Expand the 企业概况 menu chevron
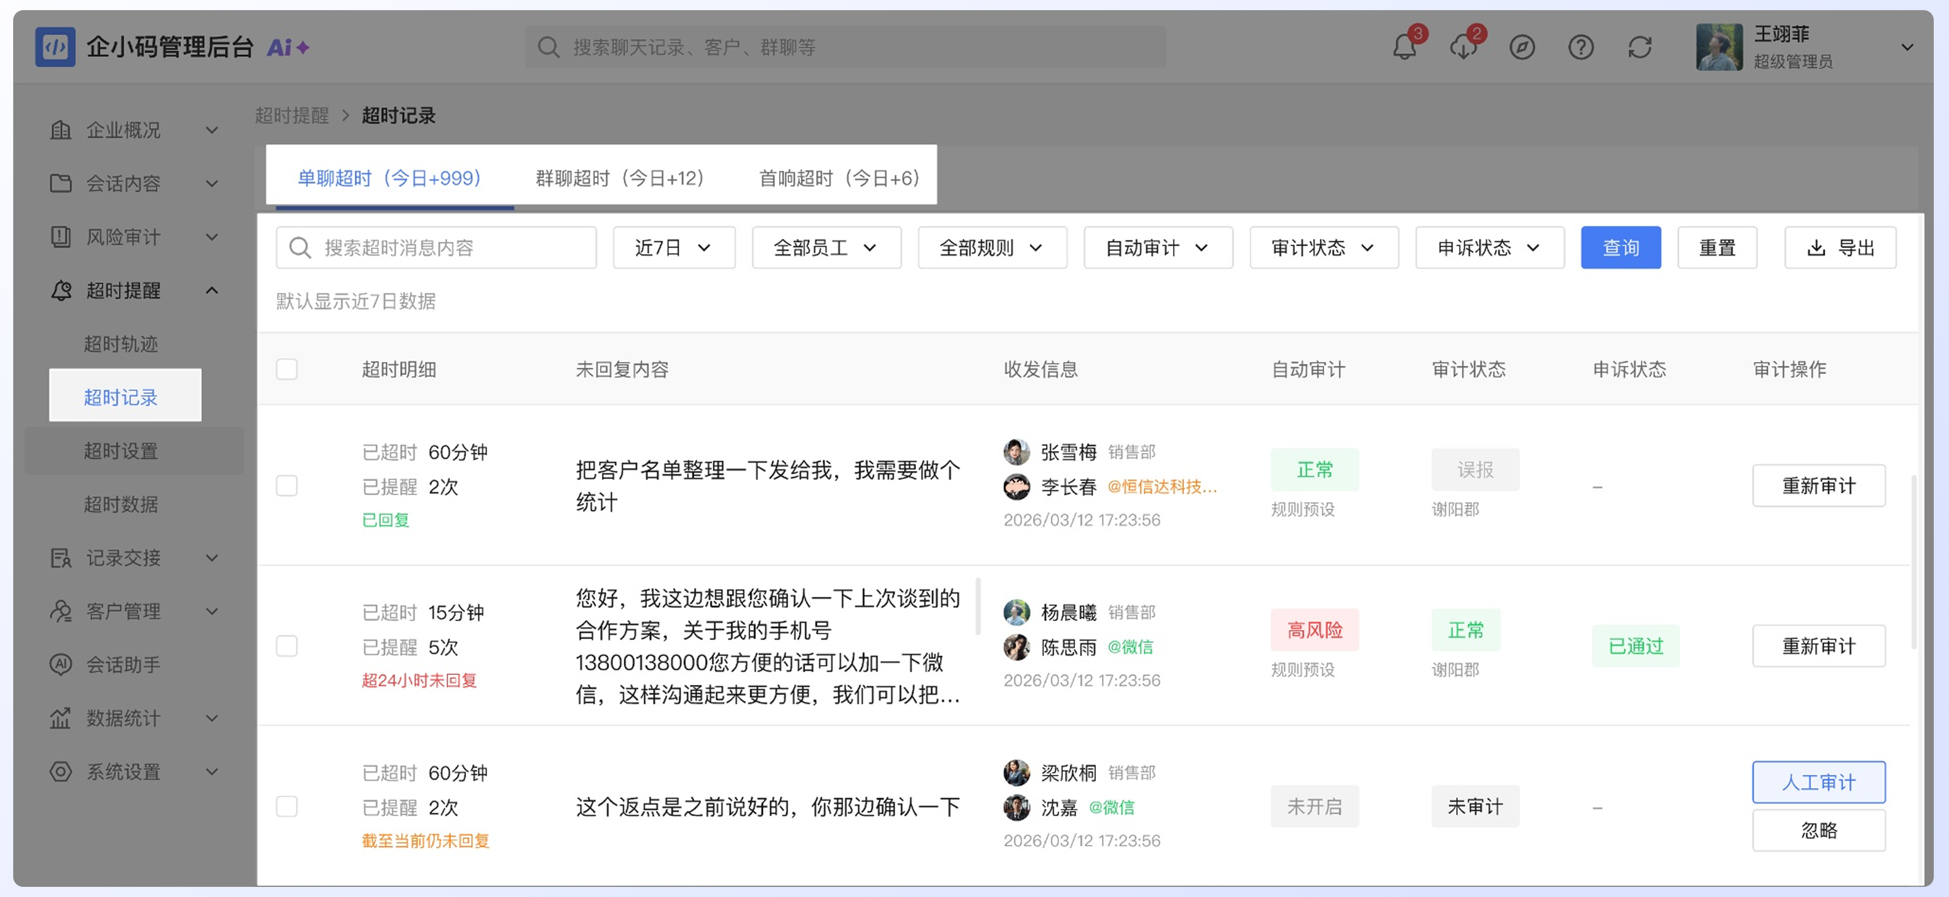The height and width of the screenshot is (897, 1949). coord(212,130)
